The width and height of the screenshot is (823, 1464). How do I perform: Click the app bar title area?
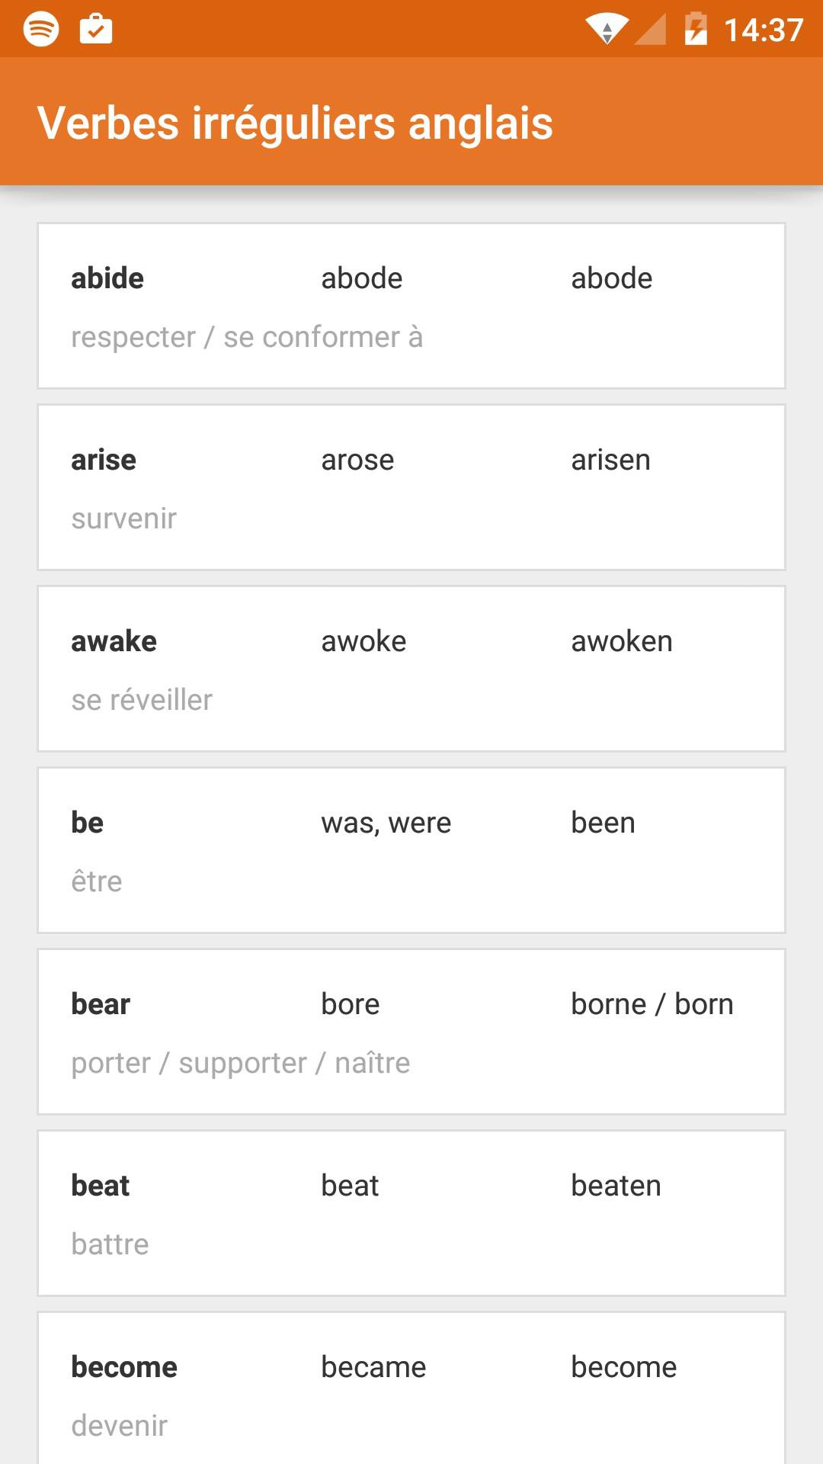coord(295,124)
